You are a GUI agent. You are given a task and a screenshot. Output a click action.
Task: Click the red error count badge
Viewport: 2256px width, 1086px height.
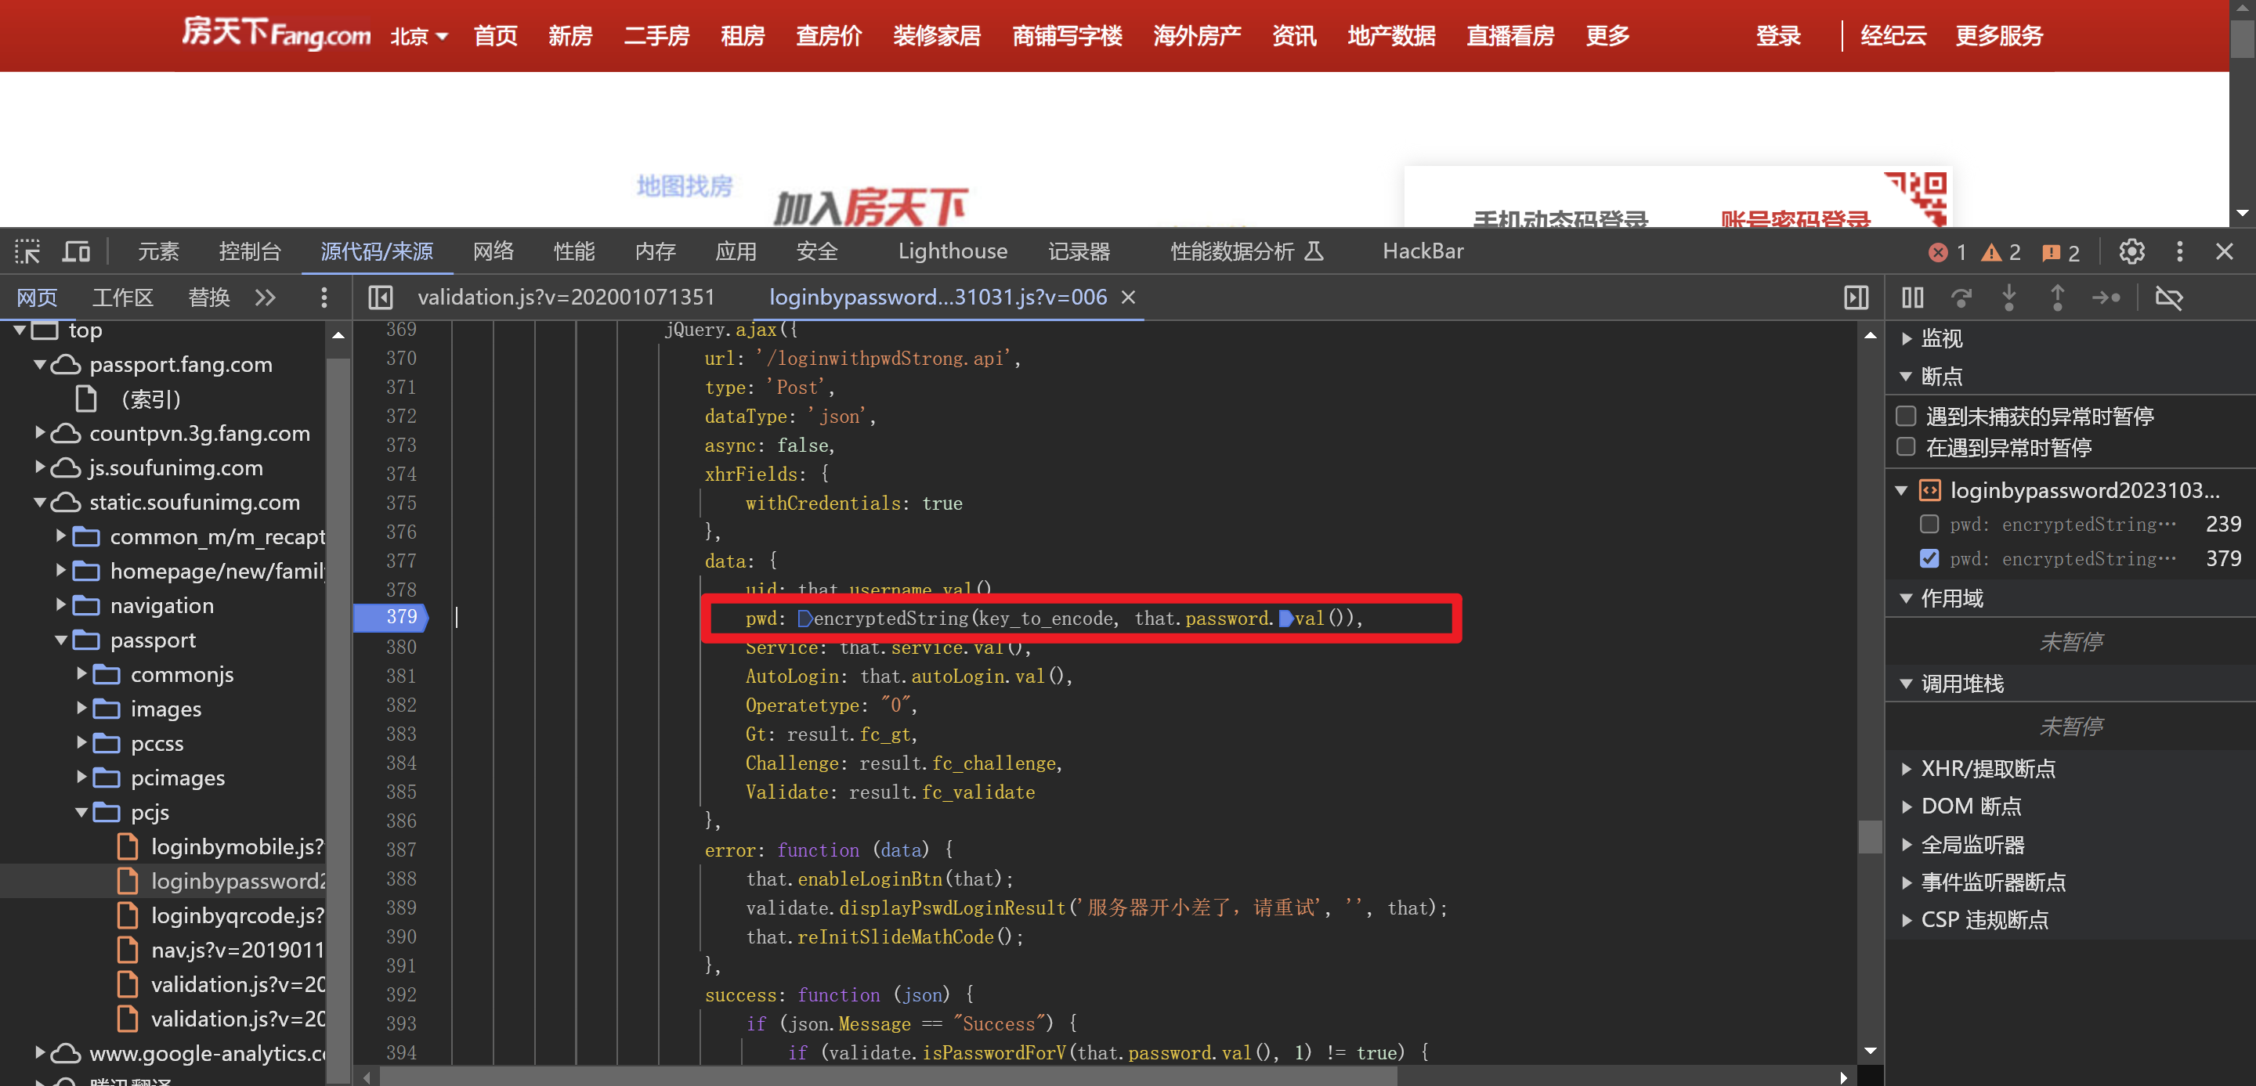click(1947, 252)
